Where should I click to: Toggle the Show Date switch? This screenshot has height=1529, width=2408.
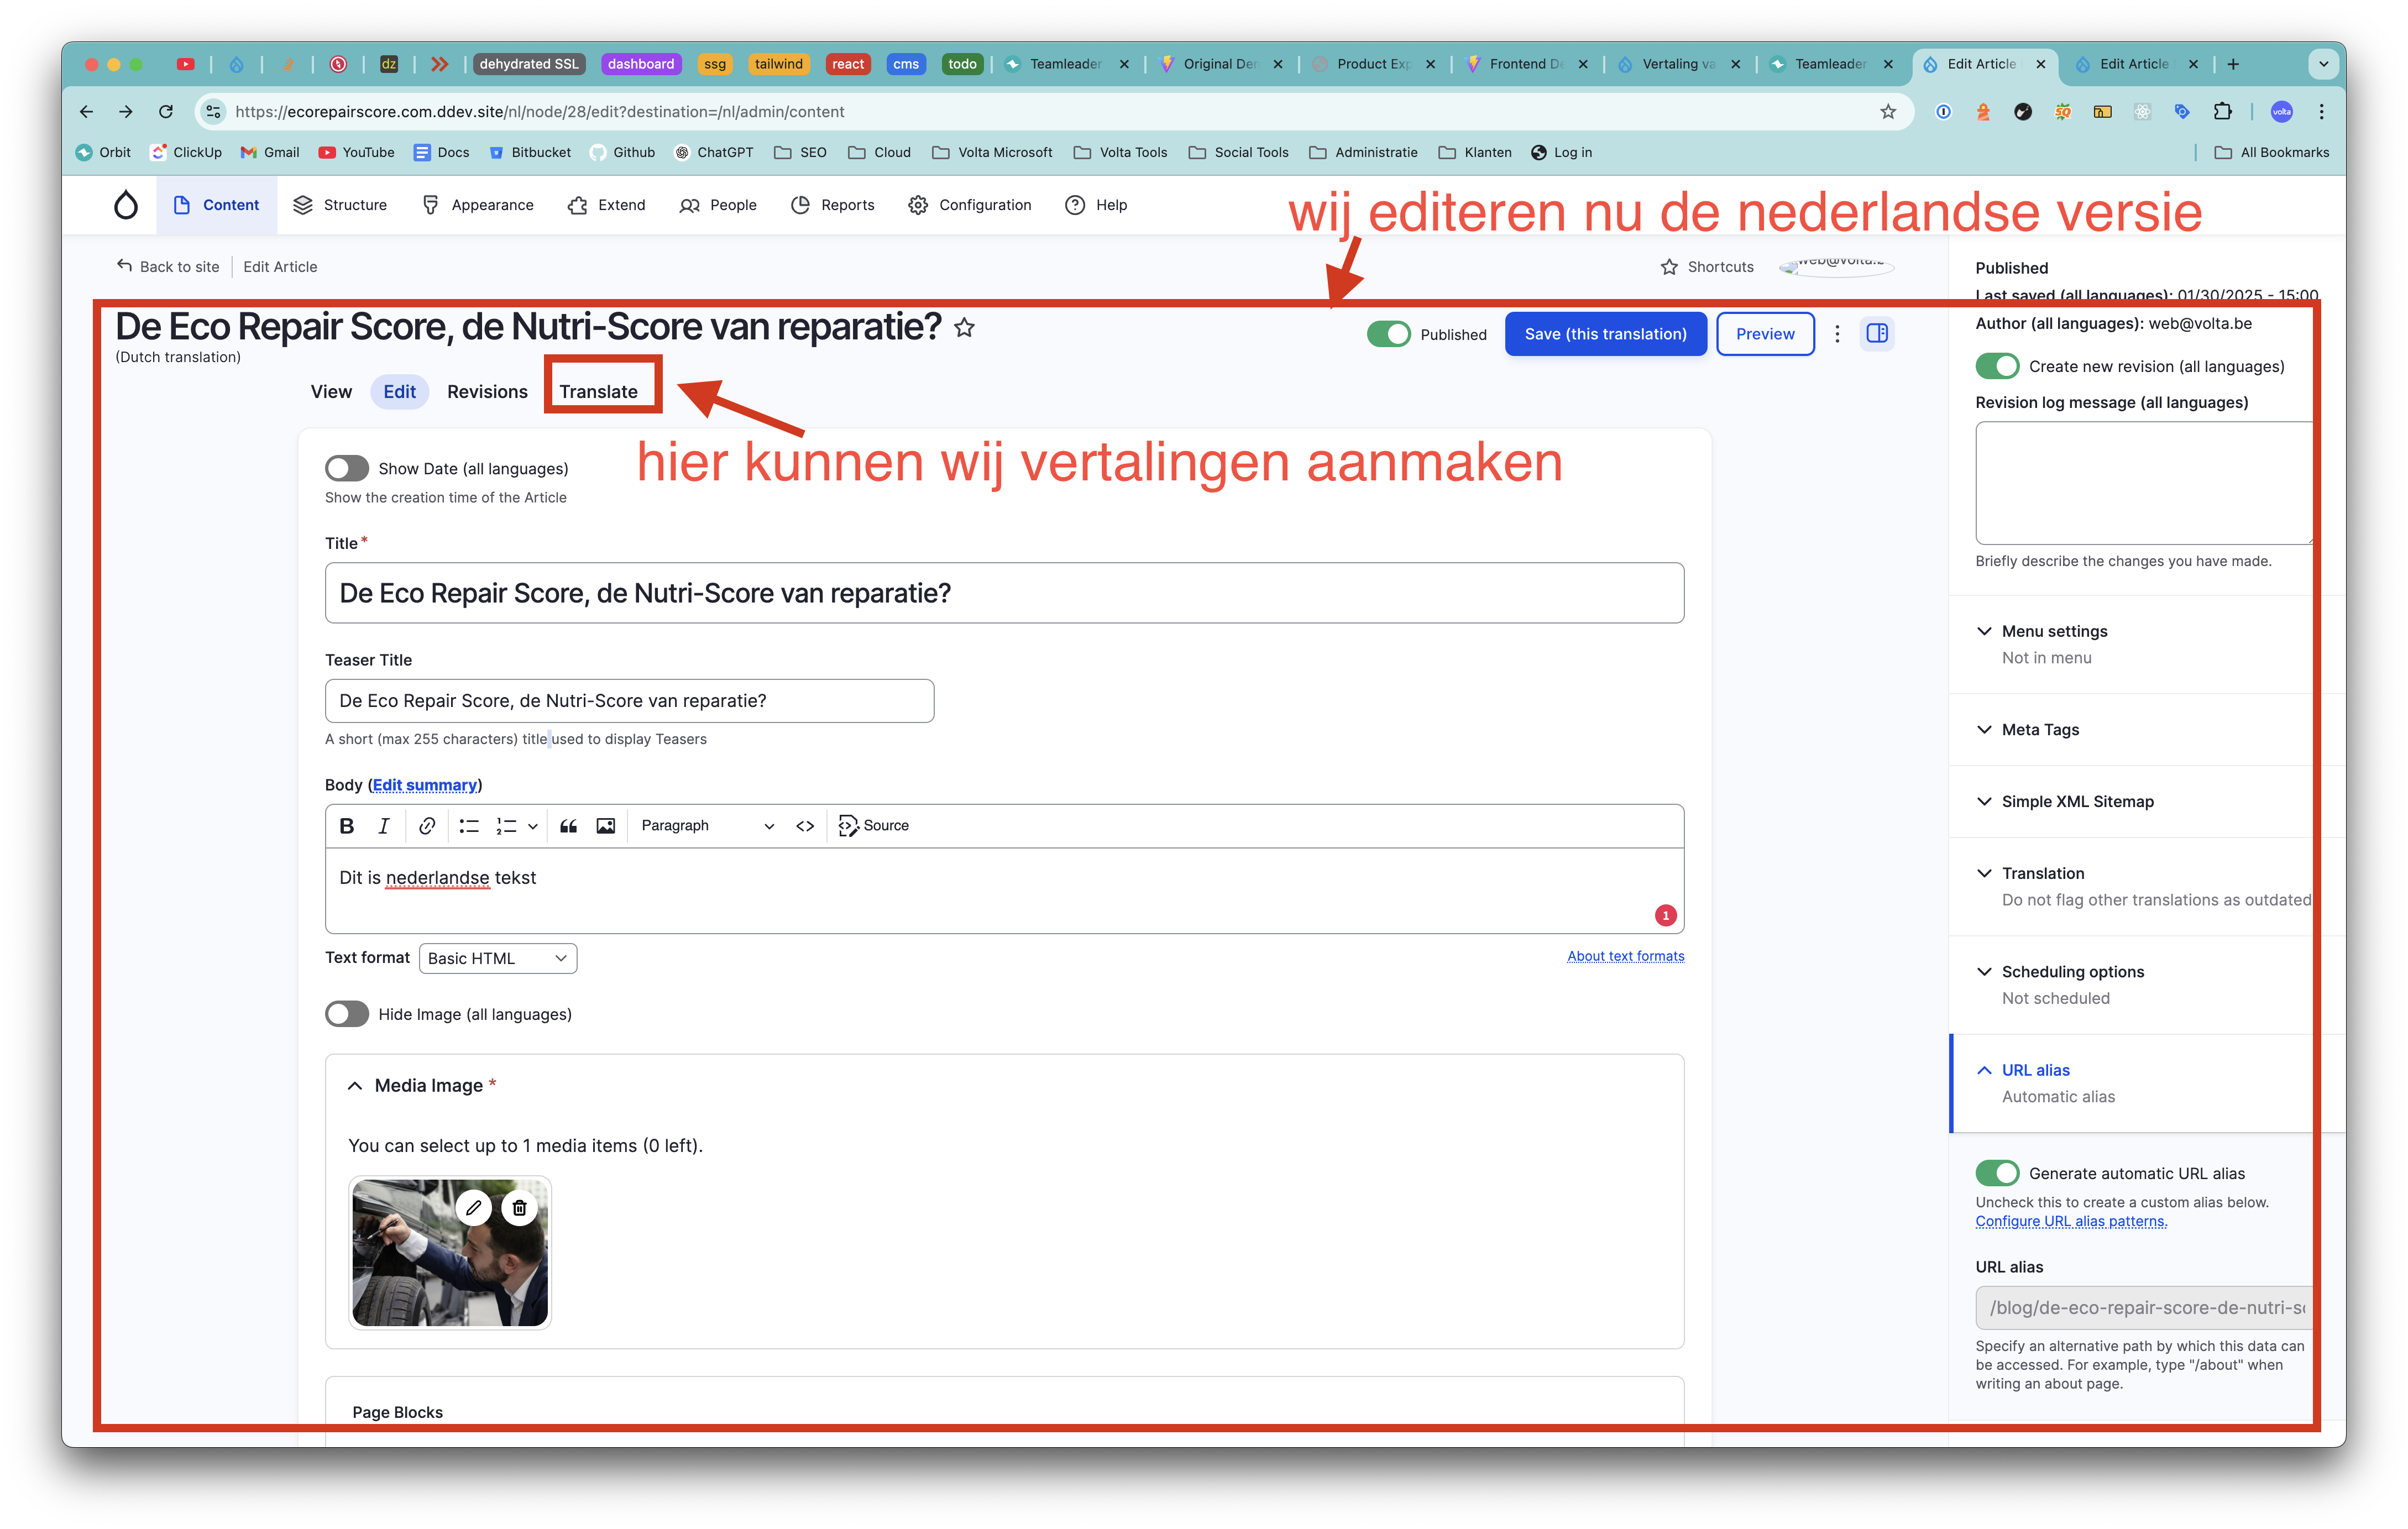point(347,468)
